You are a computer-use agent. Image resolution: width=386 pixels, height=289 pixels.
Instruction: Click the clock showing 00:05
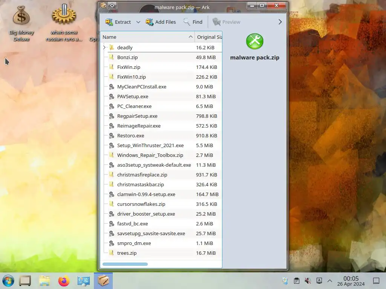[x=351, y=281]
